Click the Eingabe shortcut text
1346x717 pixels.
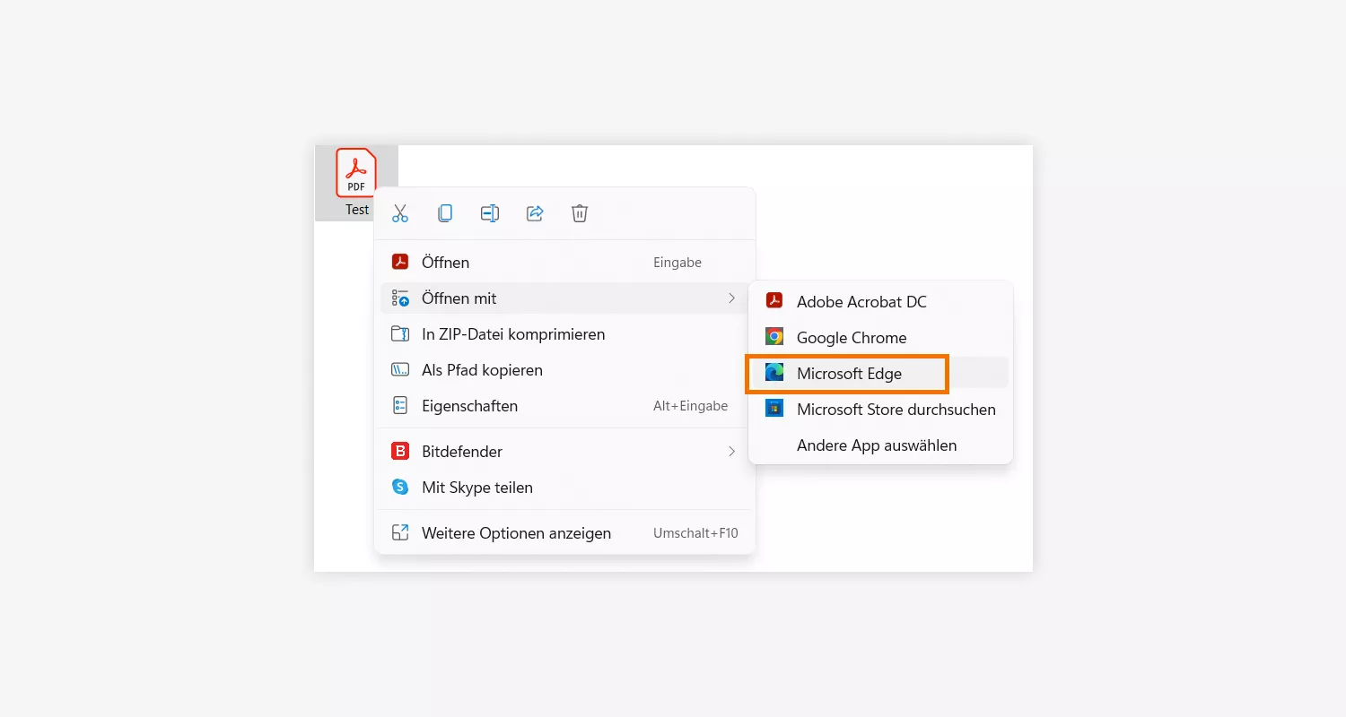tap(677, 263)
